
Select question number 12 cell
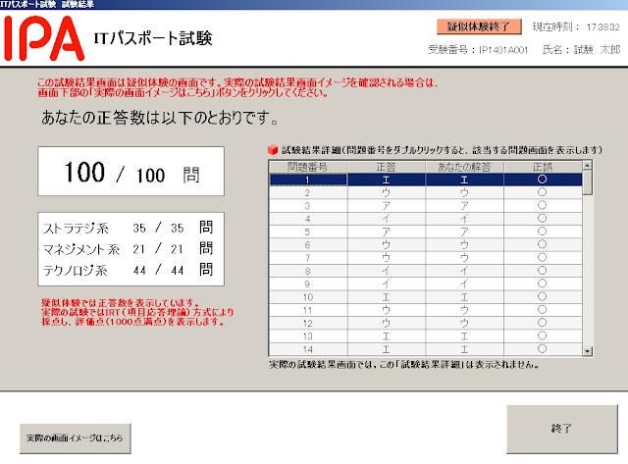click(307, 323)
